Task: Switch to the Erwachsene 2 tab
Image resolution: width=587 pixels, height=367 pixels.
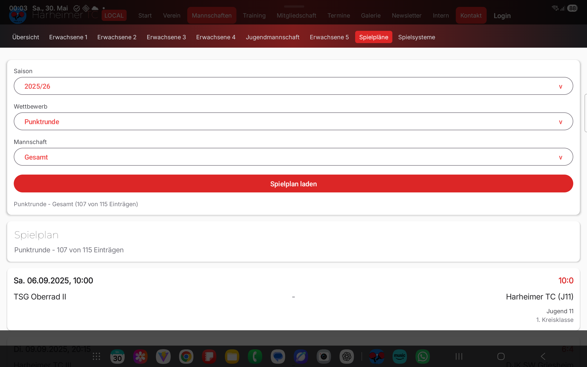Action: tap(117, 37)
